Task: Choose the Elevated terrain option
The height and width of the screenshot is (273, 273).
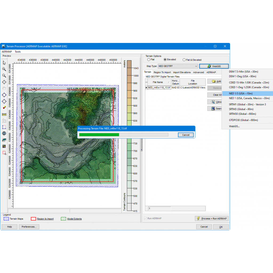Action: pos(165,60)
